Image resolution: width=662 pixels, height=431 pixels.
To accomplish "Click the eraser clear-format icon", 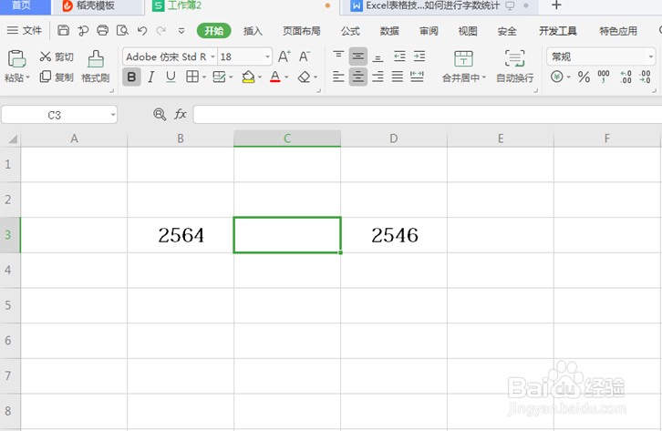I will click(304, 77).
